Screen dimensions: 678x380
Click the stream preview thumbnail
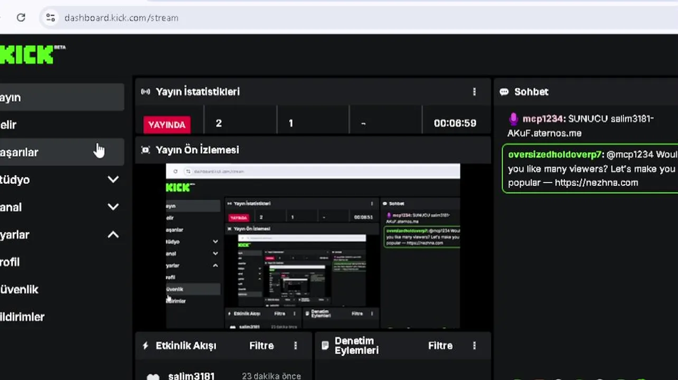click(313, 246)
